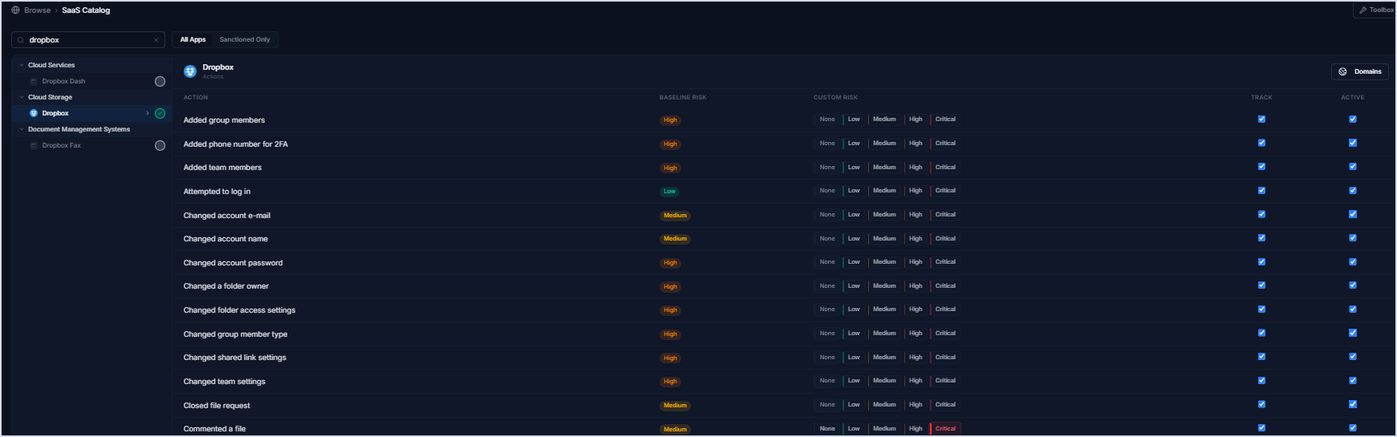
Task: Open the Domains button
Action: point(1360,71)
